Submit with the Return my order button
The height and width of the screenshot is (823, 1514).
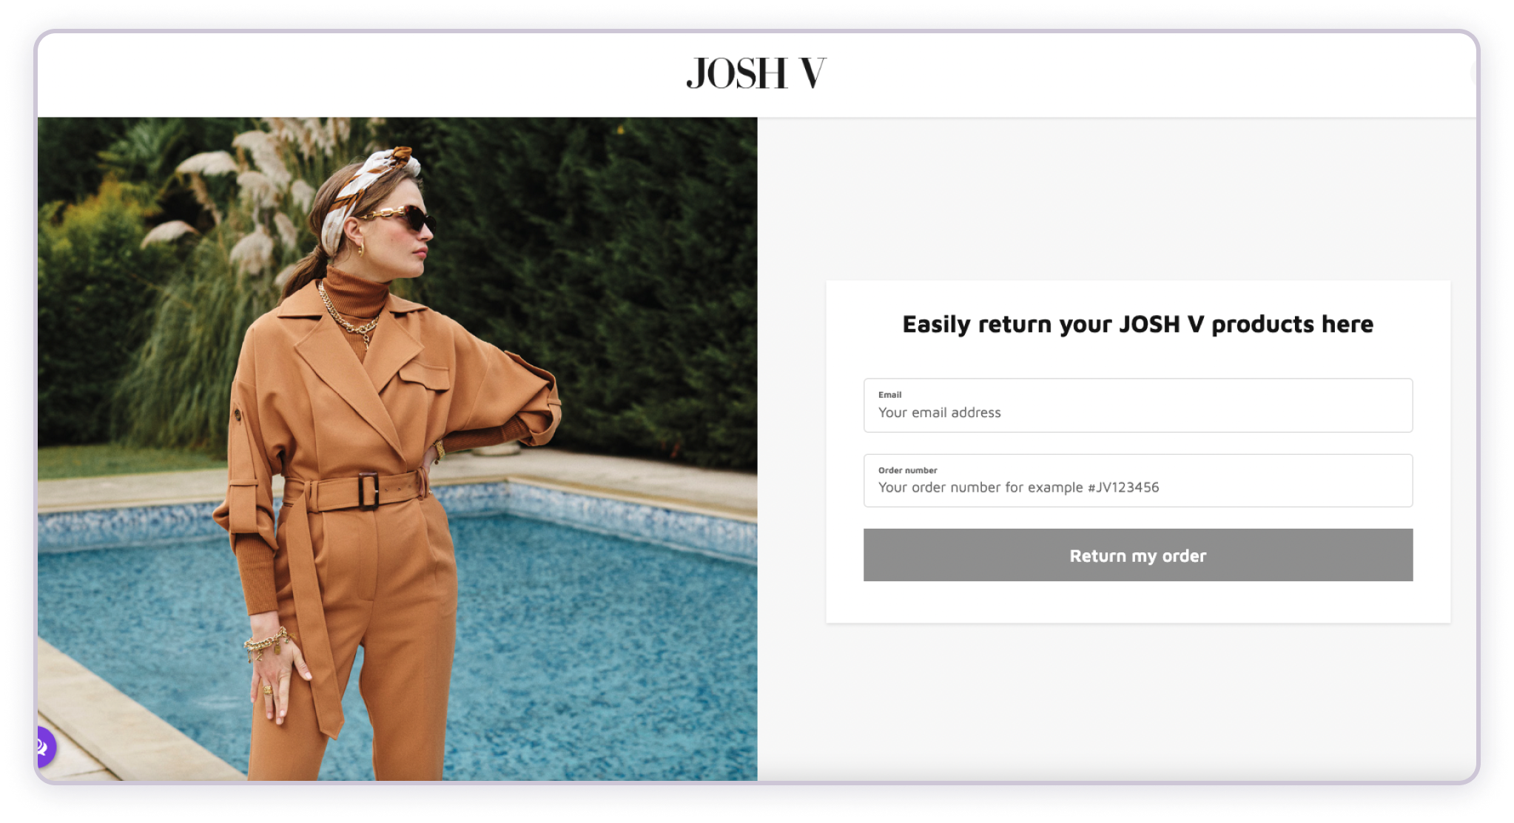pyautogui.click(x=1137, y=555)
